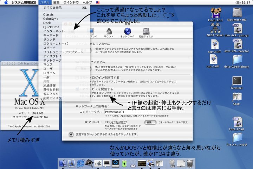Open the Displays monitor dock extra
253x169 pixels.
[x=107, y=163]
